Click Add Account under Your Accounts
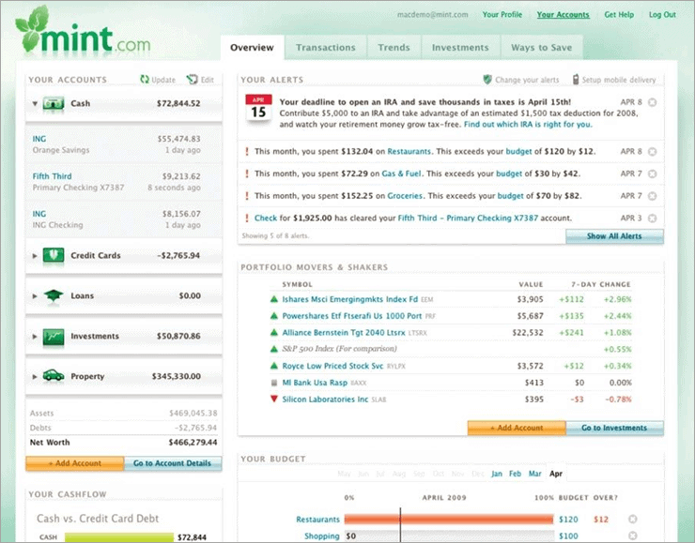Screen dimensions: 695x543 click(75, 463)
